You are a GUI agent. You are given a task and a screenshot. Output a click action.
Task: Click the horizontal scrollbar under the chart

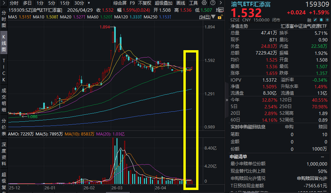point(118,192)
